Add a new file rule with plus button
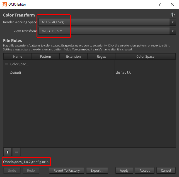 pyautogui.click(x=8, y=152)
